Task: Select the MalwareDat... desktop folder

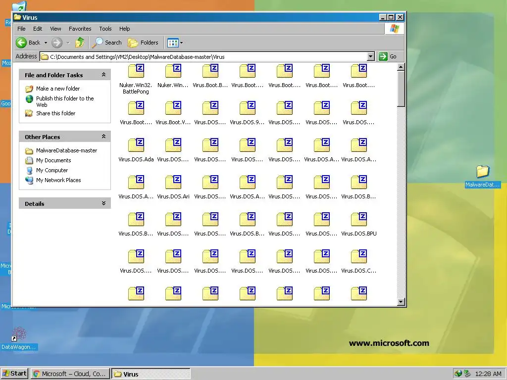Action: click(482, 176)
